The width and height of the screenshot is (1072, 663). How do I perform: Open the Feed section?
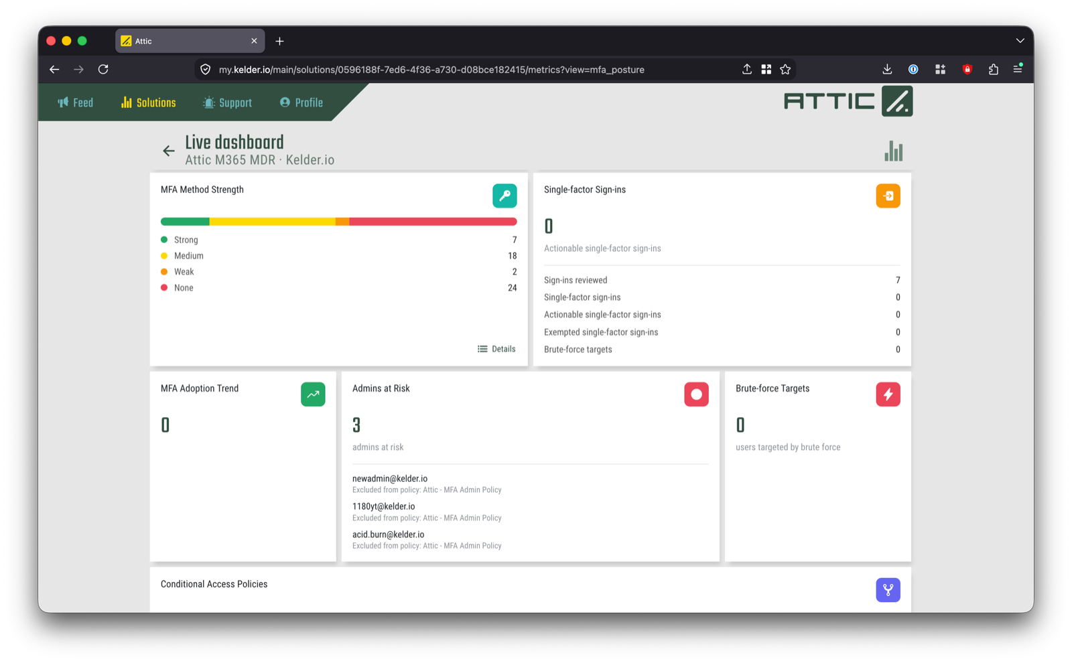pyautogui.click(x=76, y=102)
